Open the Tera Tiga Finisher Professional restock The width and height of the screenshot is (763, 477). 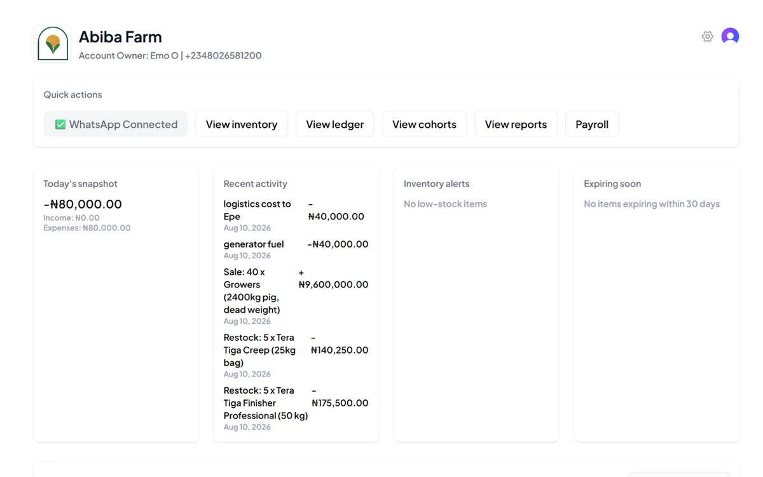[296, 408]
